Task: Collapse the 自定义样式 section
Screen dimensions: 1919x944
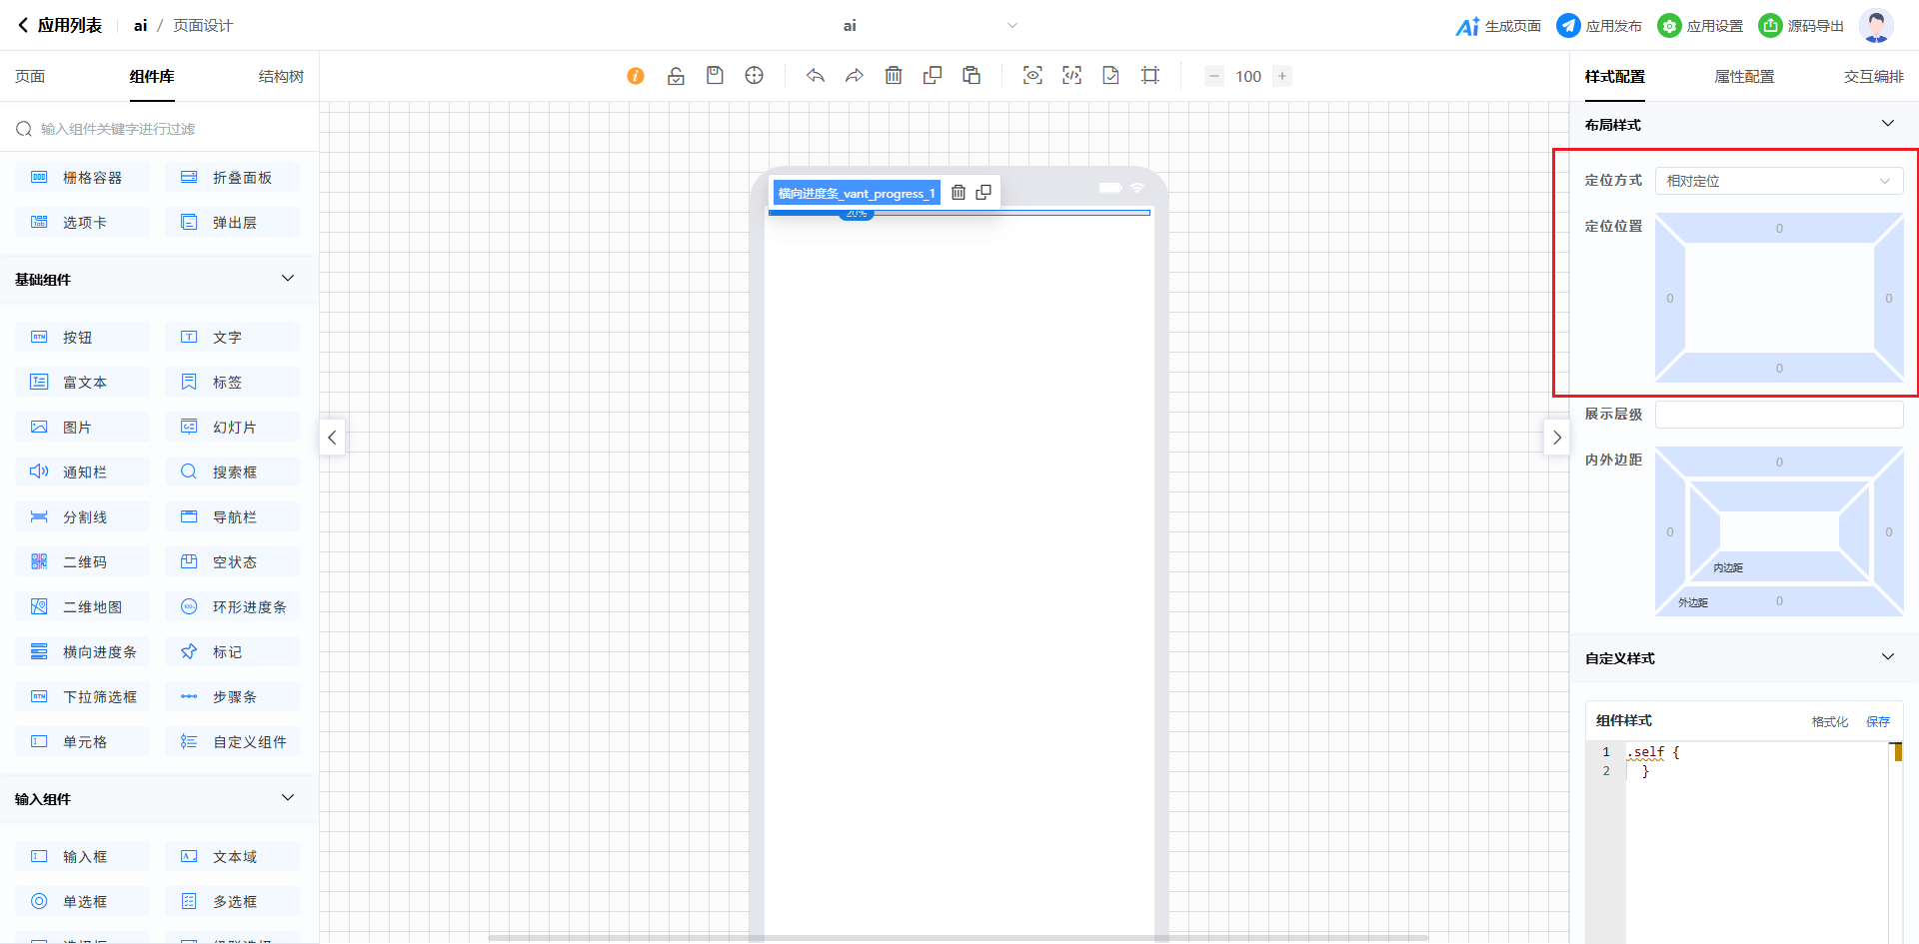Action: [1887, 657]
